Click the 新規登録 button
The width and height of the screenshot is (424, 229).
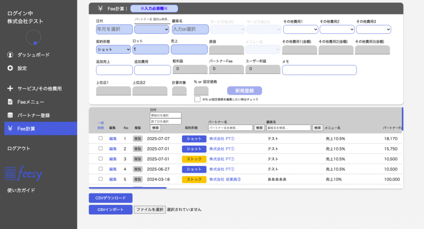244,91
